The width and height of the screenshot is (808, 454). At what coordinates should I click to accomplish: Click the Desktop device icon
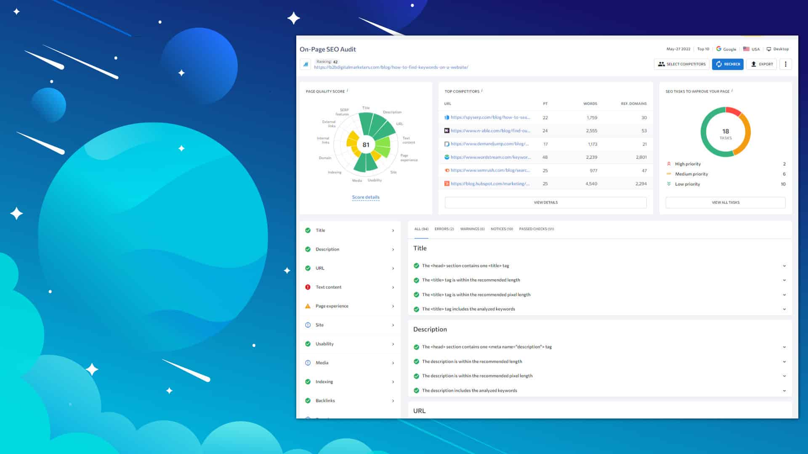point(769,49)
